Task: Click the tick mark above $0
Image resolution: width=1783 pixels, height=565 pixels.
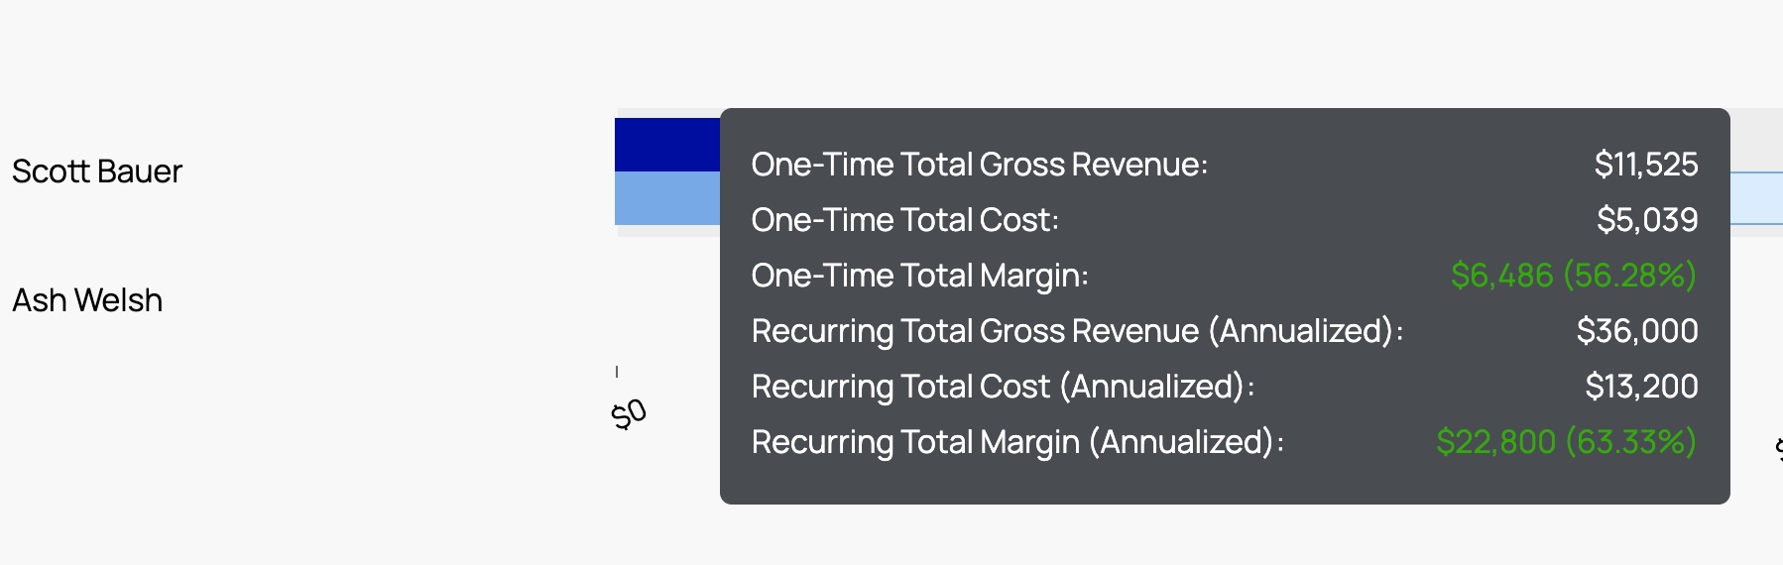Action: click(617, 372)
